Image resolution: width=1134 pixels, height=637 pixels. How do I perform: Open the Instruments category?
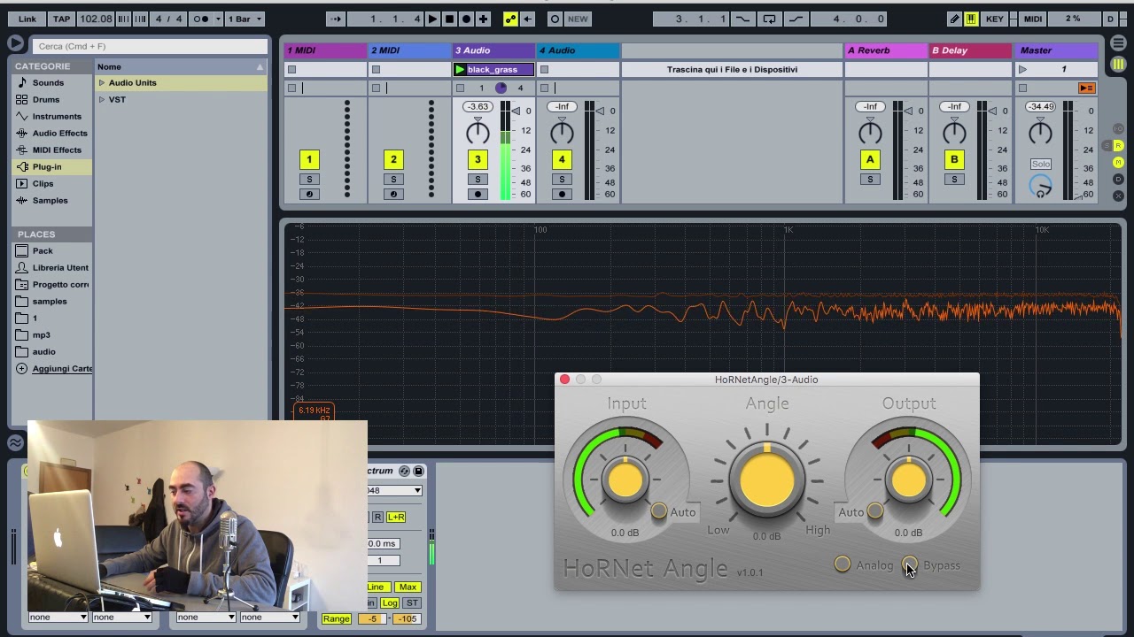[57, 116]
